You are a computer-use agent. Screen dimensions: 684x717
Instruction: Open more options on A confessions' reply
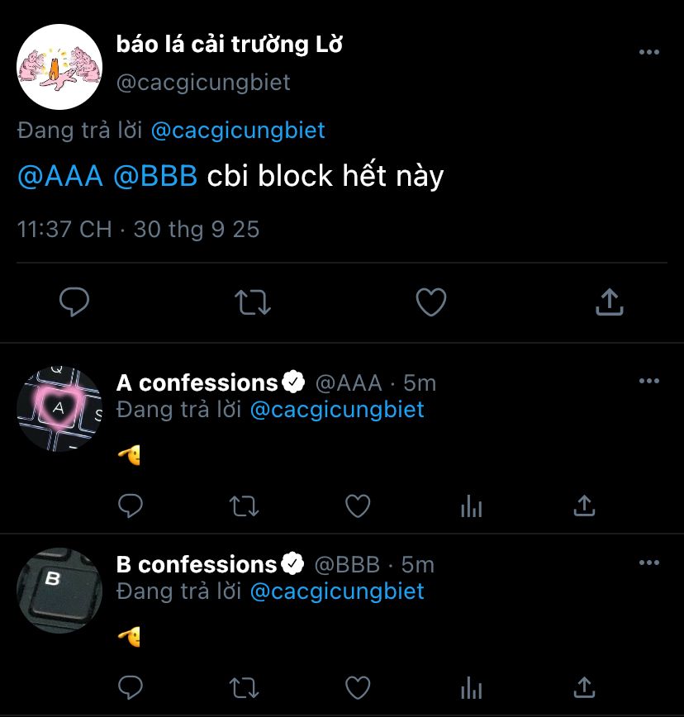649,381
